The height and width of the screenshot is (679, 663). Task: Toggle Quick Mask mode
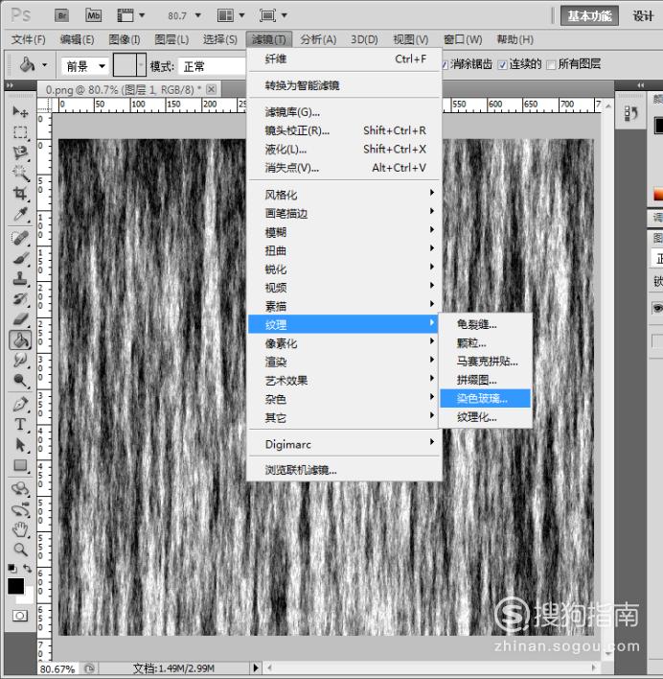pyautogui.click(x=20, y=616)
